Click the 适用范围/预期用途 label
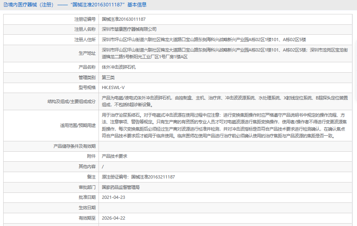 coord(78,125)
